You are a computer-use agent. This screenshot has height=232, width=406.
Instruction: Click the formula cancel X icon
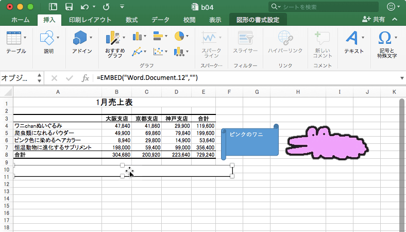point(54,78)
